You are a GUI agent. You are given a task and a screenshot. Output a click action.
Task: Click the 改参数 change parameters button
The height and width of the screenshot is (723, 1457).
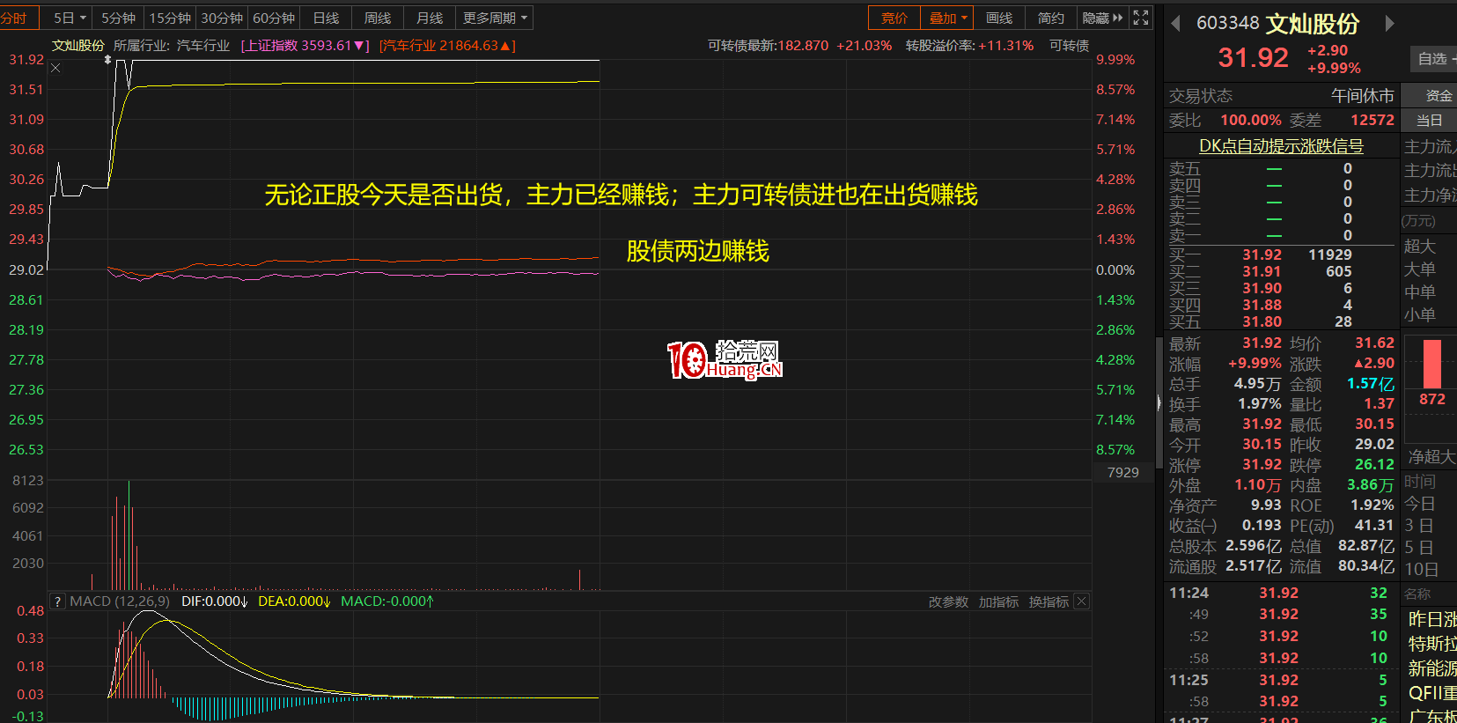(948, 601)
